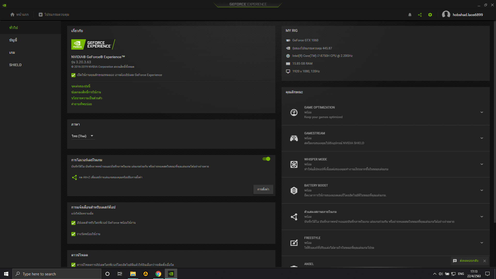Uncheck the rewards available notification checkbox

coord(73,234)
